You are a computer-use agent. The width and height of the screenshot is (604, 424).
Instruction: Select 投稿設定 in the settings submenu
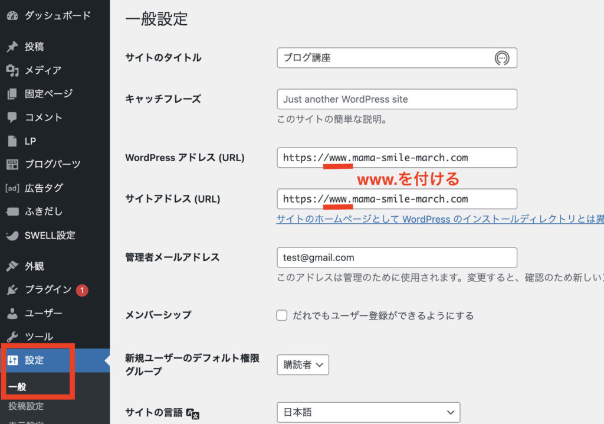point(26,406)
